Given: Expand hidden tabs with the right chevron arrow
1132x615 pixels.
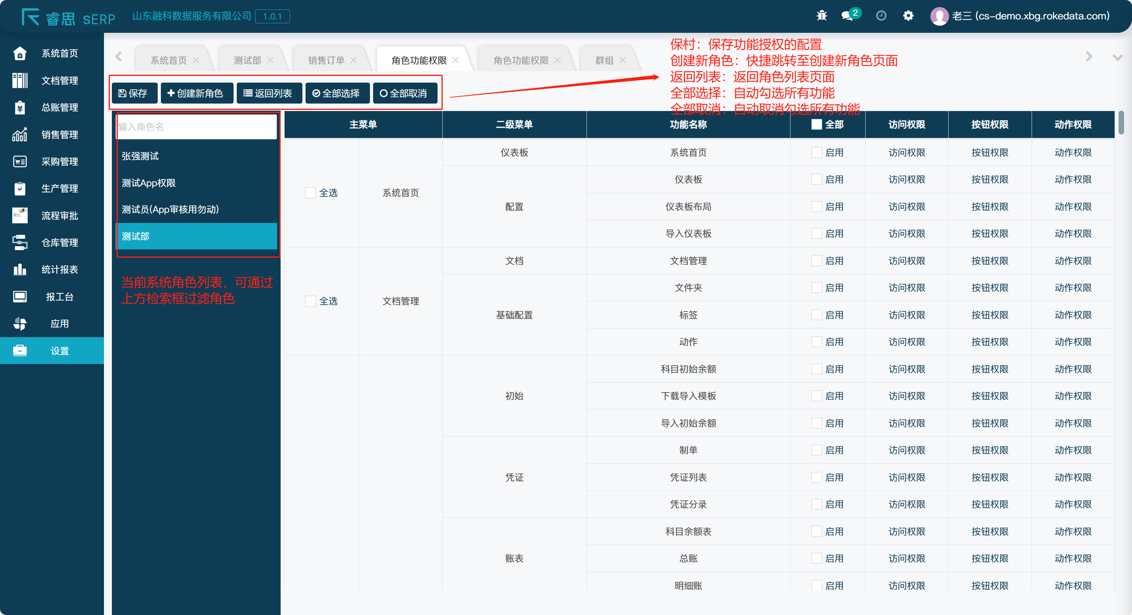Looking at the screenshot, I should pos(1089,56).
